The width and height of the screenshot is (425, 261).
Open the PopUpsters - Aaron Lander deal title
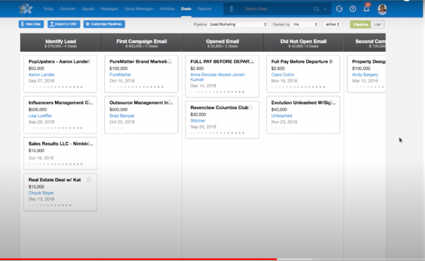click(x=59, y=61)
